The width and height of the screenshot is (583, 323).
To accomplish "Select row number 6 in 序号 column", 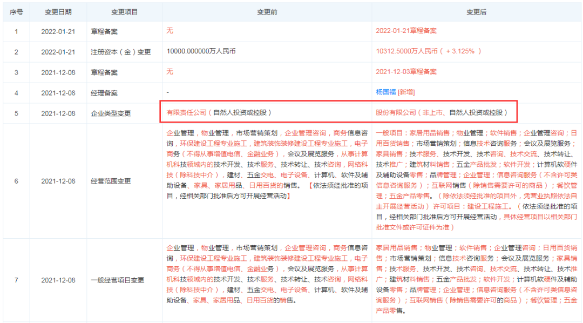I will click(16, 181).
